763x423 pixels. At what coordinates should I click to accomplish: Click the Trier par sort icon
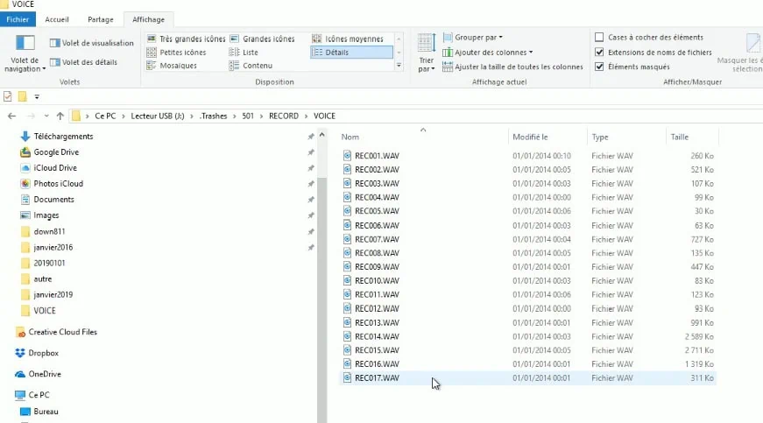click(x=427, y=44)
